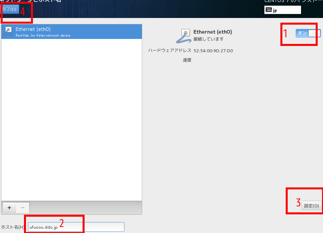Add a new network device with plus button
The image size is (323, 233).
[9, 208]
